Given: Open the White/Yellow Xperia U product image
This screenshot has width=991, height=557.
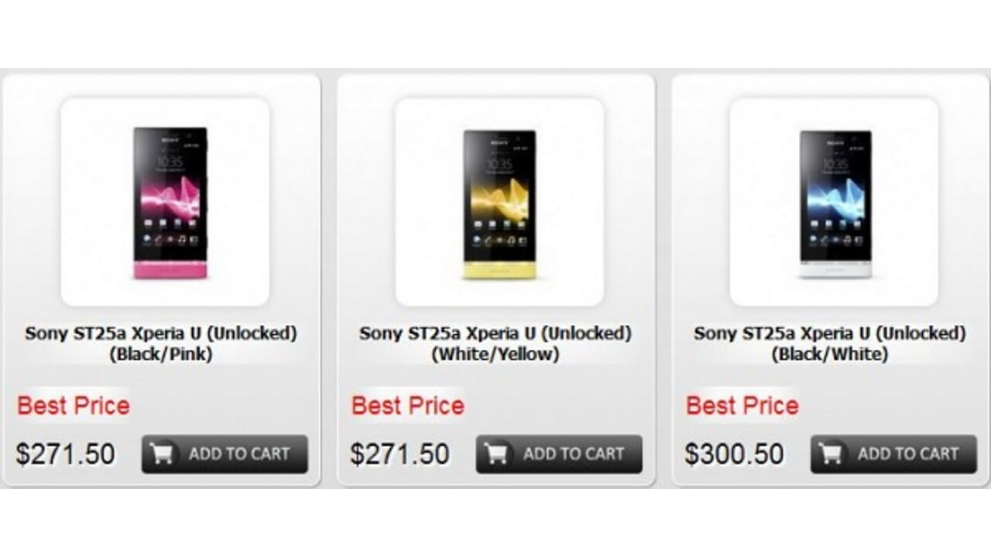Looking at the screenshot, I should click(499, 201).
